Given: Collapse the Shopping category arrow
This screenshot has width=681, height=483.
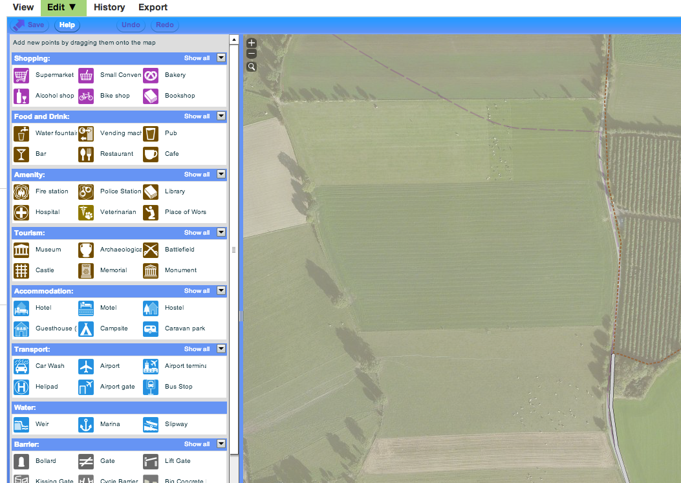Looking at the screenshot, I should (x=221, y=58).
